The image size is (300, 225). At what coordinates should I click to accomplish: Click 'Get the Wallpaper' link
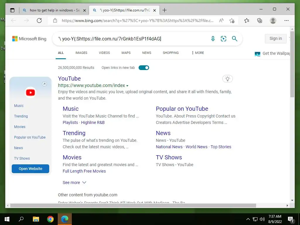(276, 54)
